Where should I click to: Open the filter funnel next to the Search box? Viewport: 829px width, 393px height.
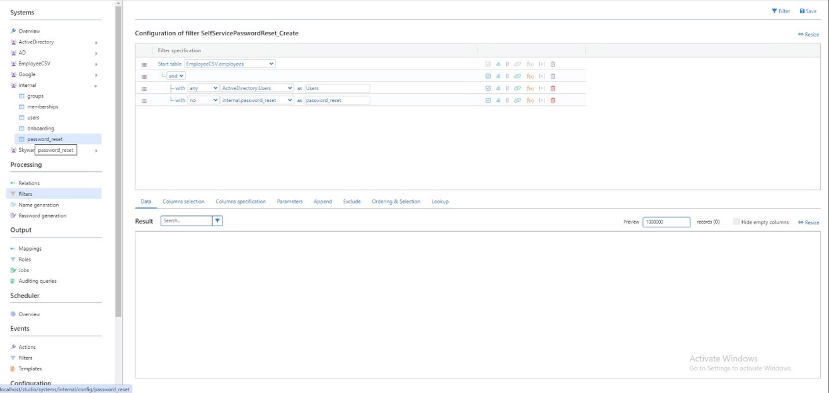click(x=217, y=221)
